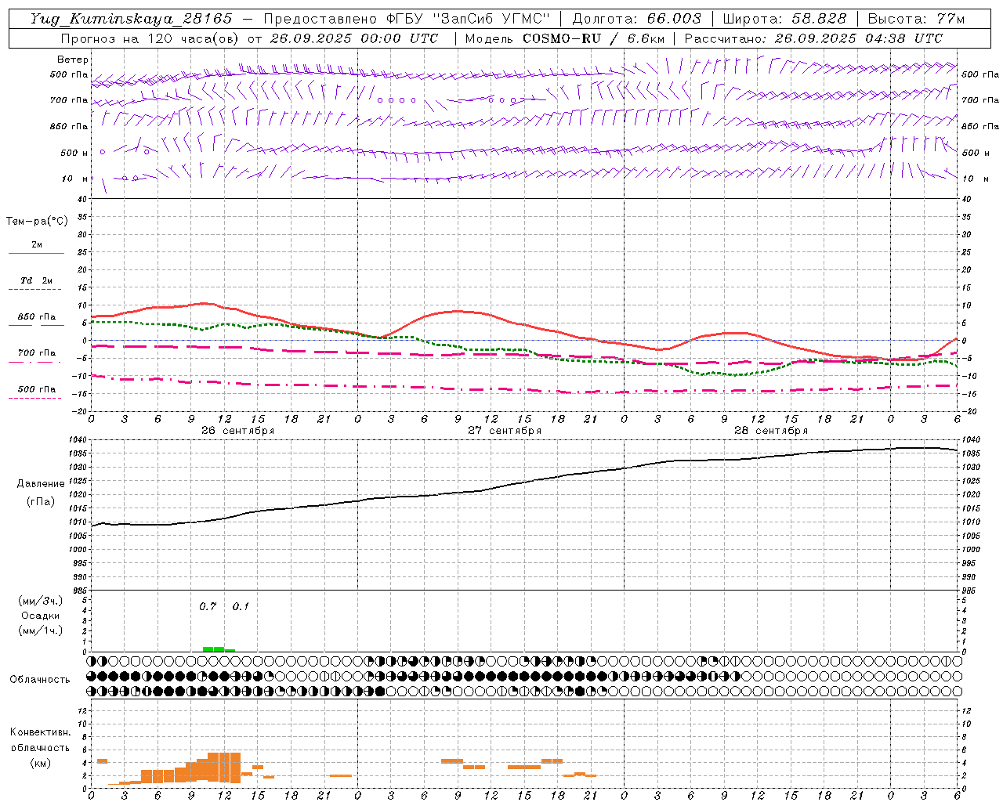The width and height of the screenshot is (1003, 802).
Task: Click the precipitation amount value 0.7
Action: [x=207, y=607]
